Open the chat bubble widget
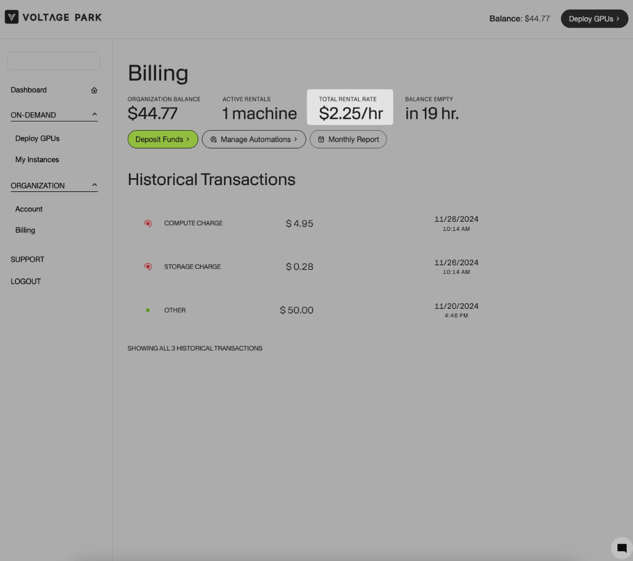 622,548
